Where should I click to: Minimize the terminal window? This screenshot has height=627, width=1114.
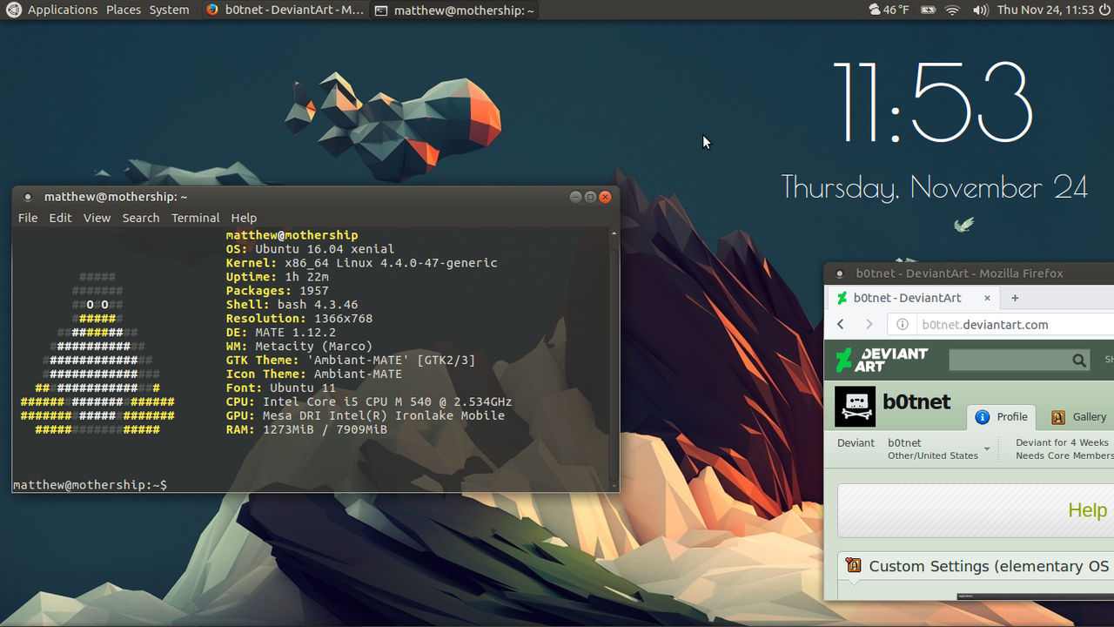[575, 197]
